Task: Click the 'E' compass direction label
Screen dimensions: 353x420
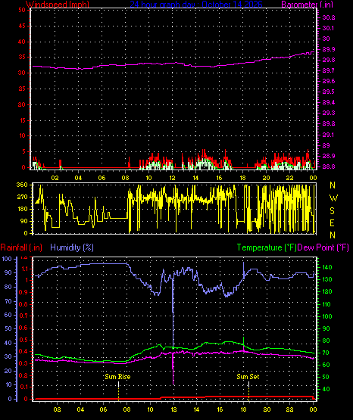Action: pyautogui.click(x=332, y=222)
